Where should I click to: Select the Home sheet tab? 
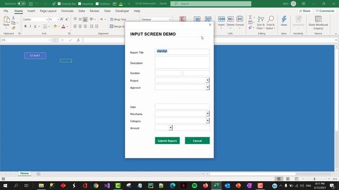pyautogui.click(x=24, y=174)
